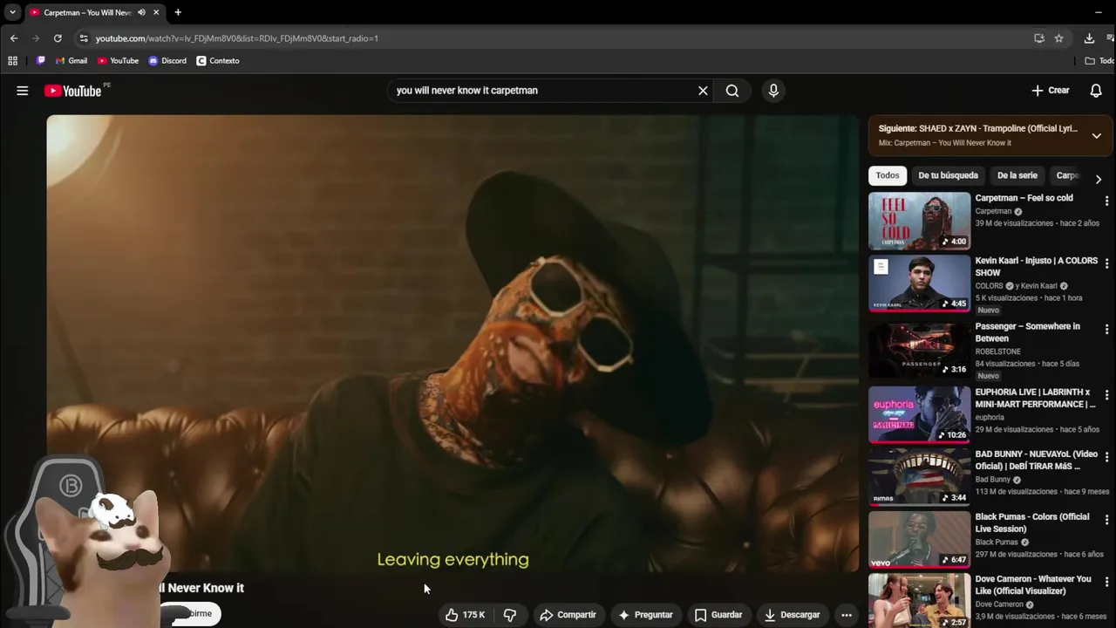
Task: Save the video with Guardar
Action: [x=718, y=615]
